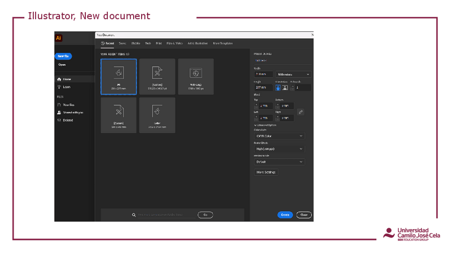Open the CMYK Color mode dropdown
Image resolution: width=450 pixels, height=253 pixels.
[279, 136]
